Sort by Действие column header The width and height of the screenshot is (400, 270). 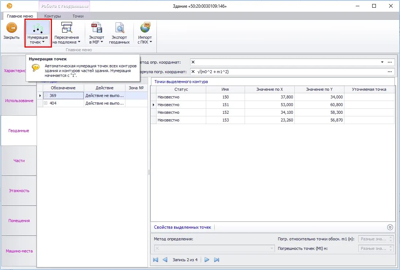pos(105,88)
